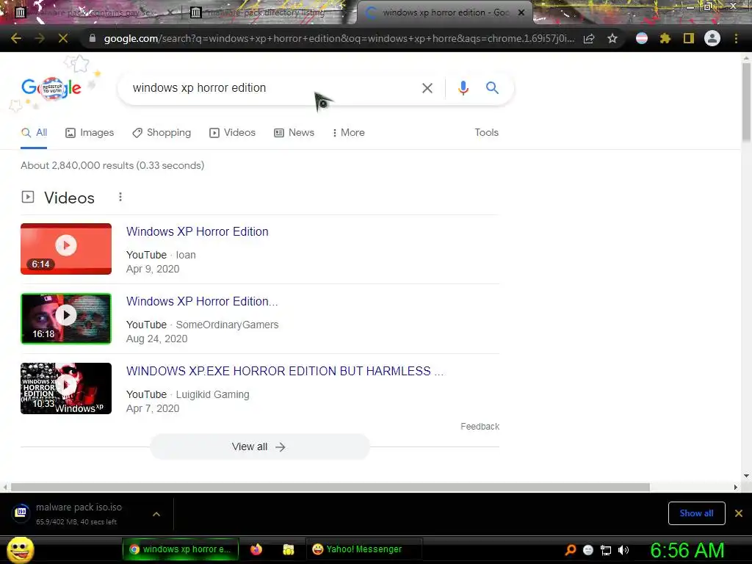
Task: Open the volume speaker tray icon
Action: point(623,550)
